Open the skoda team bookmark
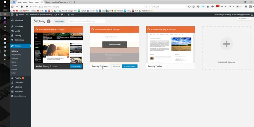This screenshot has width=254, height=127. 144,11
